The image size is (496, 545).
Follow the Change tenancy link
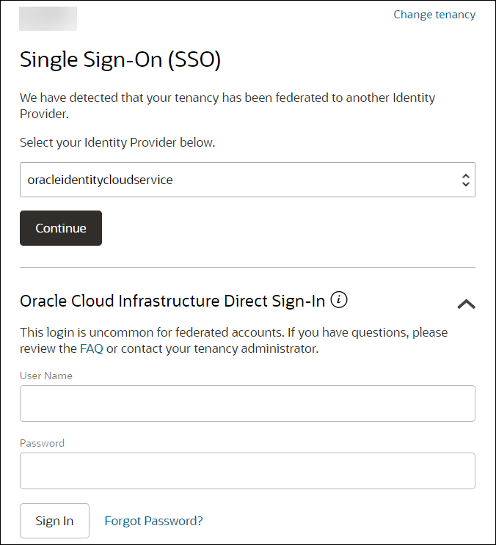pyautogui.click(x=434, y=15)
